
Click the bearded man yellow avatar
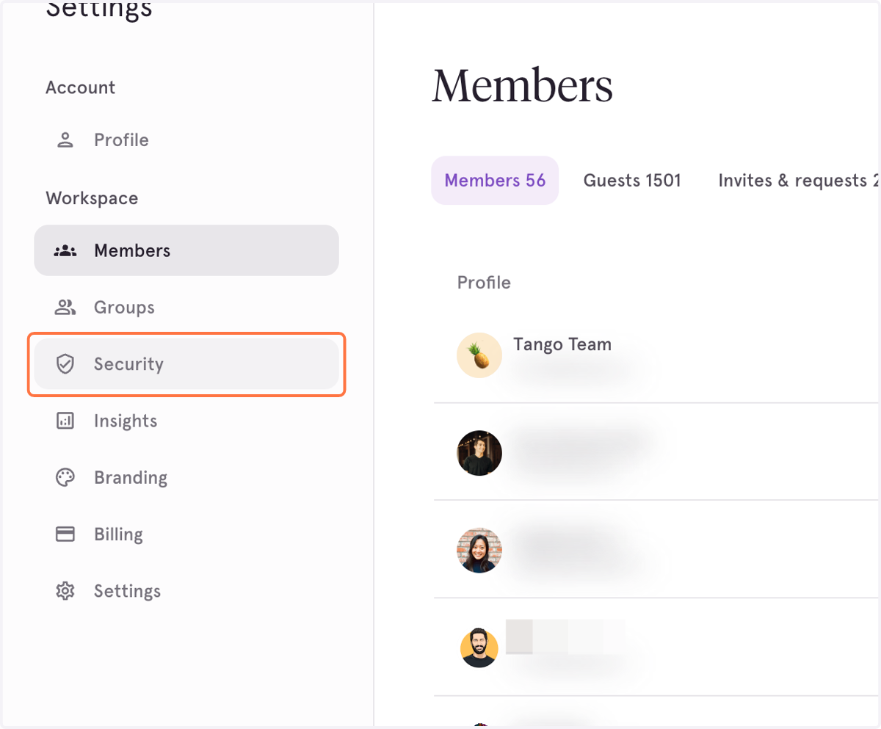[x=479, y=648]
